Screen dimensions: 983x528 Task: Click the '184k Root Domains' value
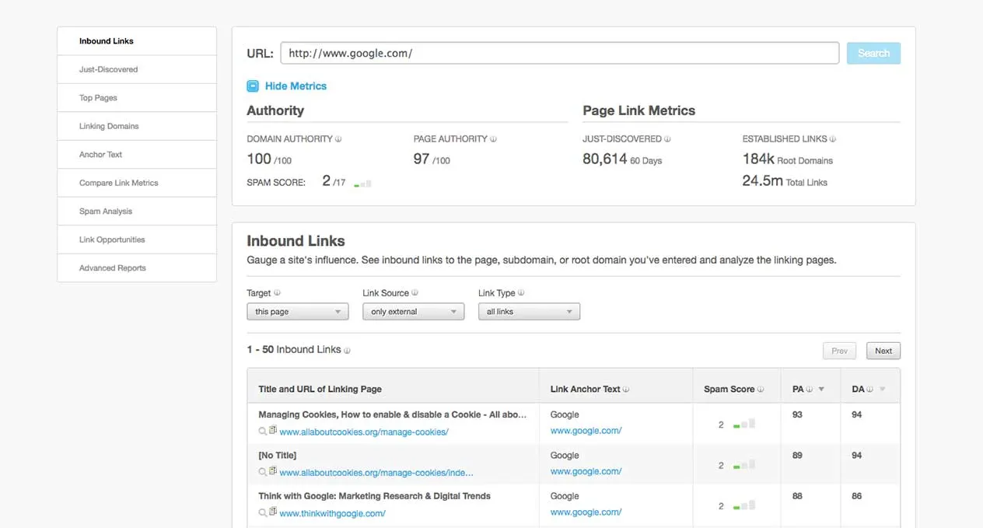787,159
